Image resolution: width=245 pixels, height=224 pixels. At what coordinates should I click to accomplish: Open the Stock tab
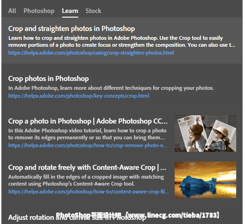(93, 11)
